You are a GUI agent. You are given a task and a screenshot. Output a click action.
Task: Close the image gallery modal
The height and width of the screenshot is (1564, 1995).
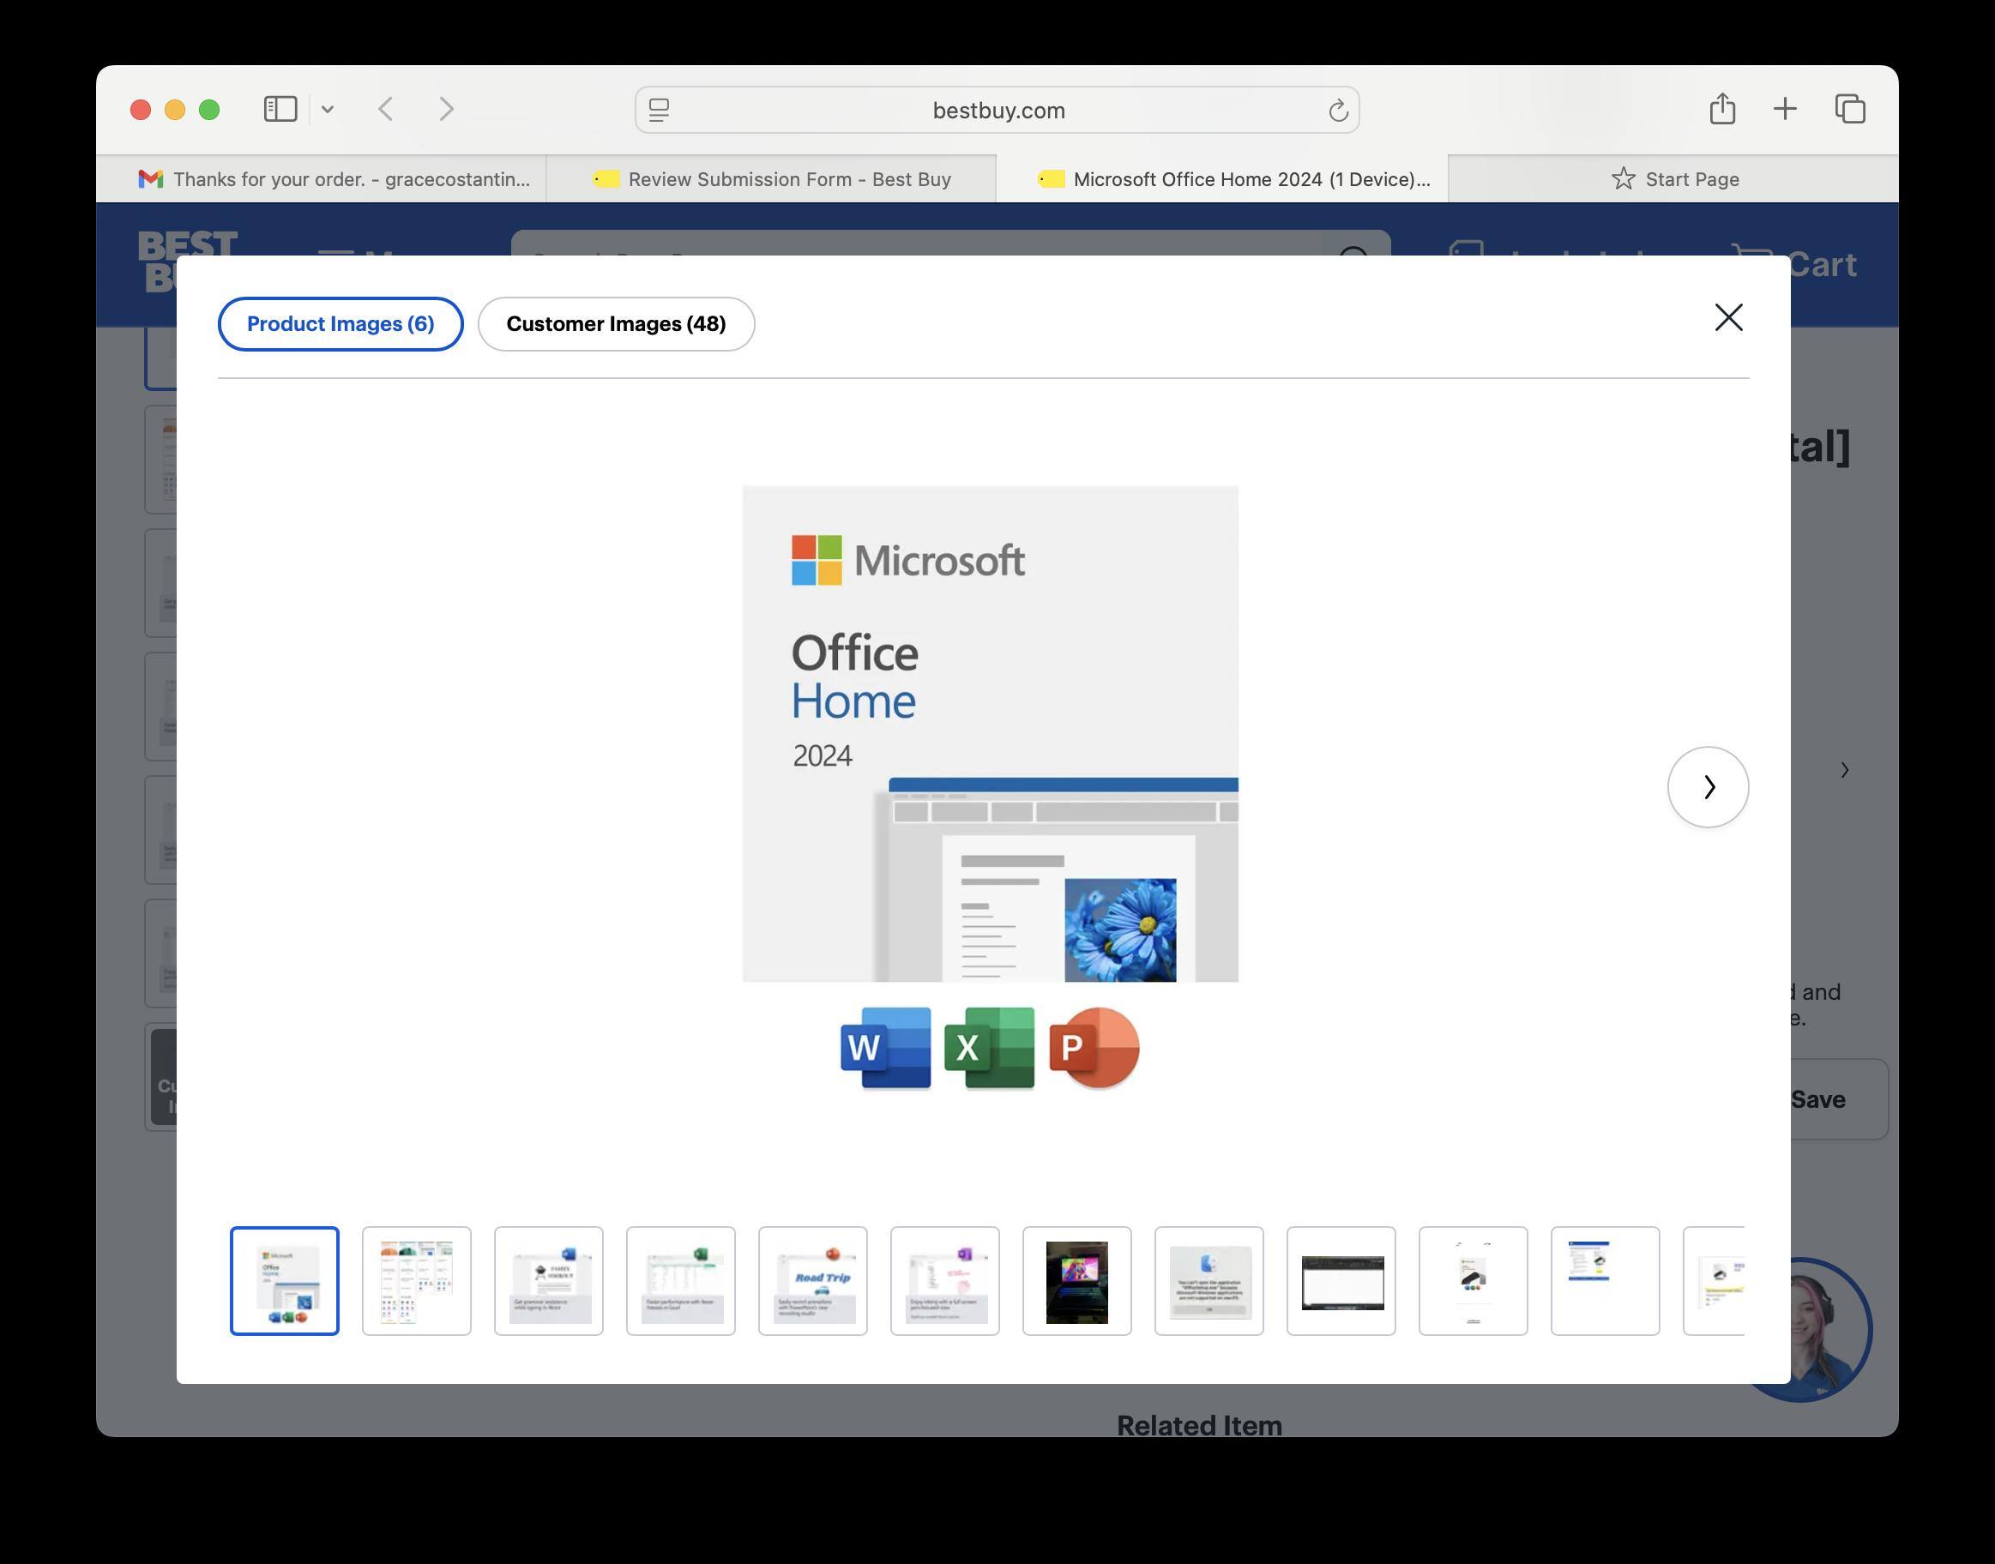[1727, 318]
